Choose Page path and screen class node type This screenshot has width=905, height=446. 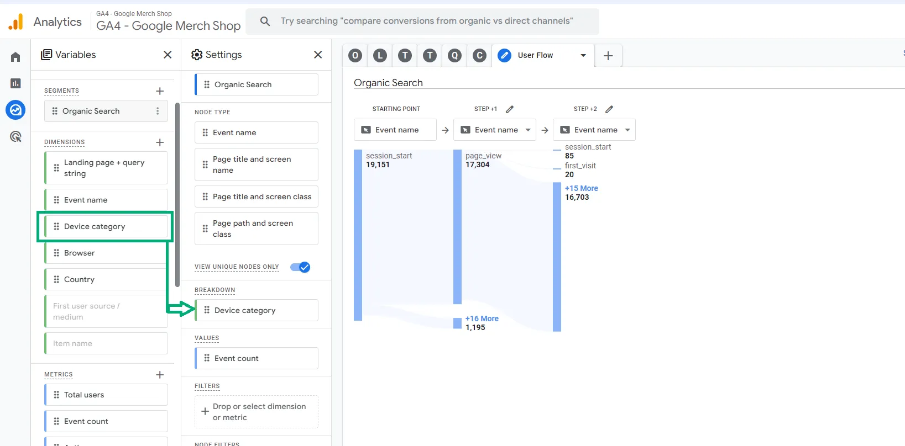pos(257,229)
